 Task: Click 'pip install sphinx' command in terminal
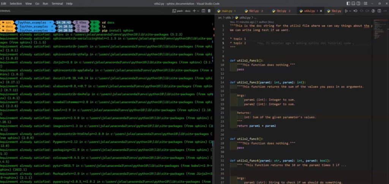tap(118, 30)
